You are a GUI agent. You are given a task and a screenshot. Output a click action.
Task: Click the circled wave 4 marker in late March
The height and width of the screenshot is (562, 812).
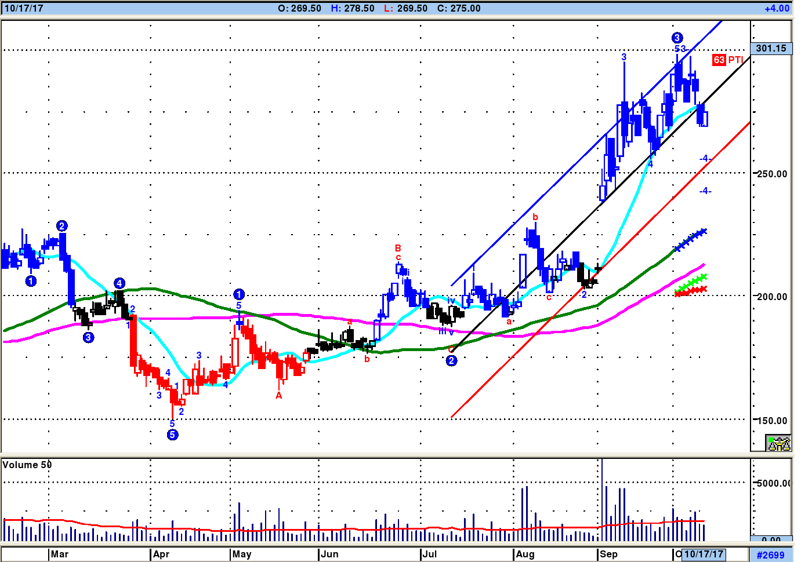click(x=119, y=283)
